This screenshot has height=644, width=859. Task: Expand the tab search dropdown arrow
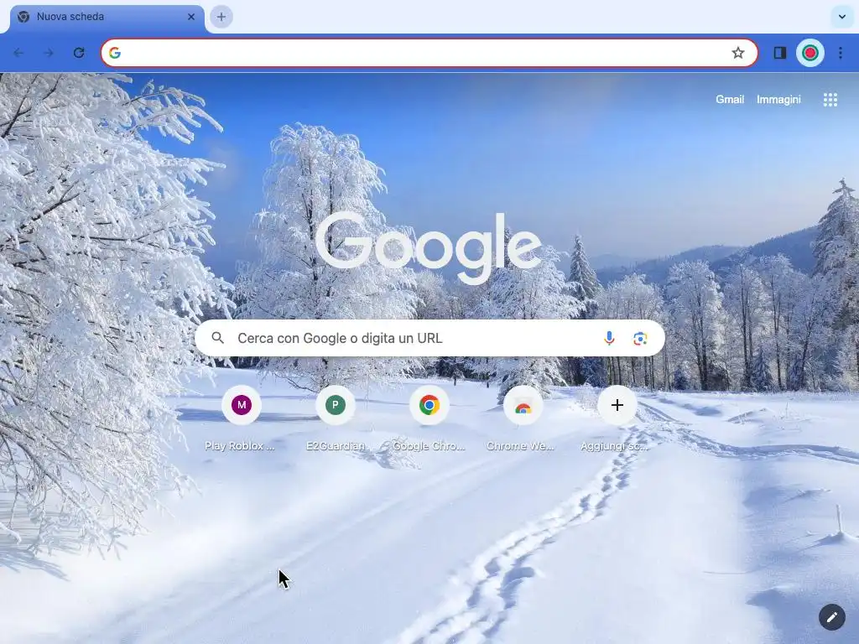click(842, 17)
